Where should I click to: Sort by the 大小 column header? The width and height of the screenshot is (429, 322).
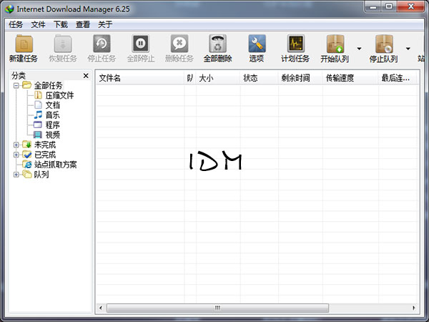[218, 78]
